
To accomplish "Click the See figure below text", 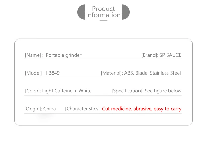I will 163,91.
